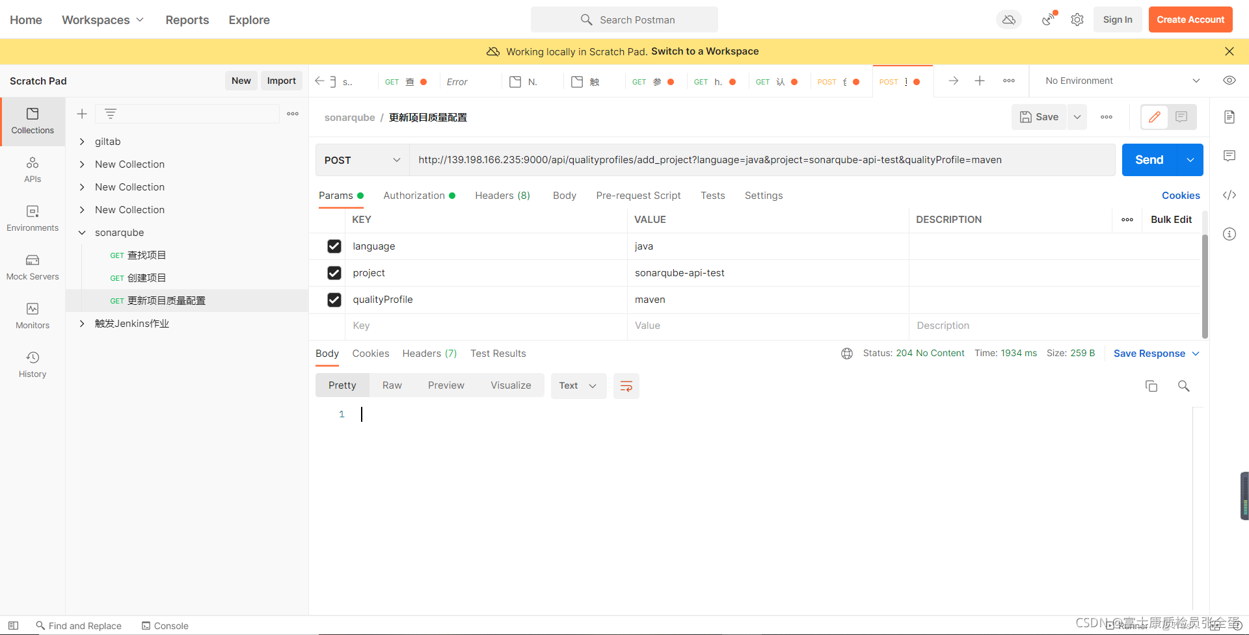The width and height of the screenshot is (1249, 635).
Task: Switch to the Test Results response tab
Action: pos(498,354)
